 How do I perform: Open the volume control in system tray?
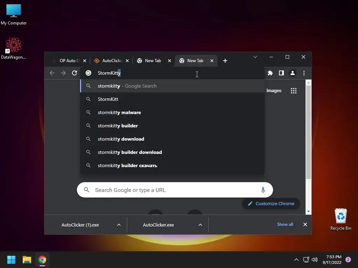click(315, 260)
